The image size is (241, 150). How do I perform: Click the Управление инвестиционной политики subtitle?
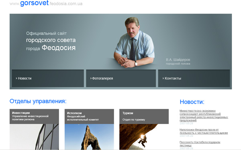coord(30,118)
